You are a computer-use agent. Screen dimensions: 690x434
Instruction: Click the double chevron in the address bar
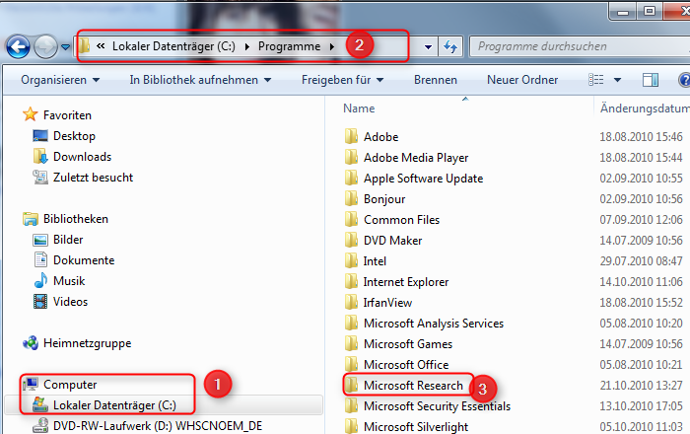101,45
